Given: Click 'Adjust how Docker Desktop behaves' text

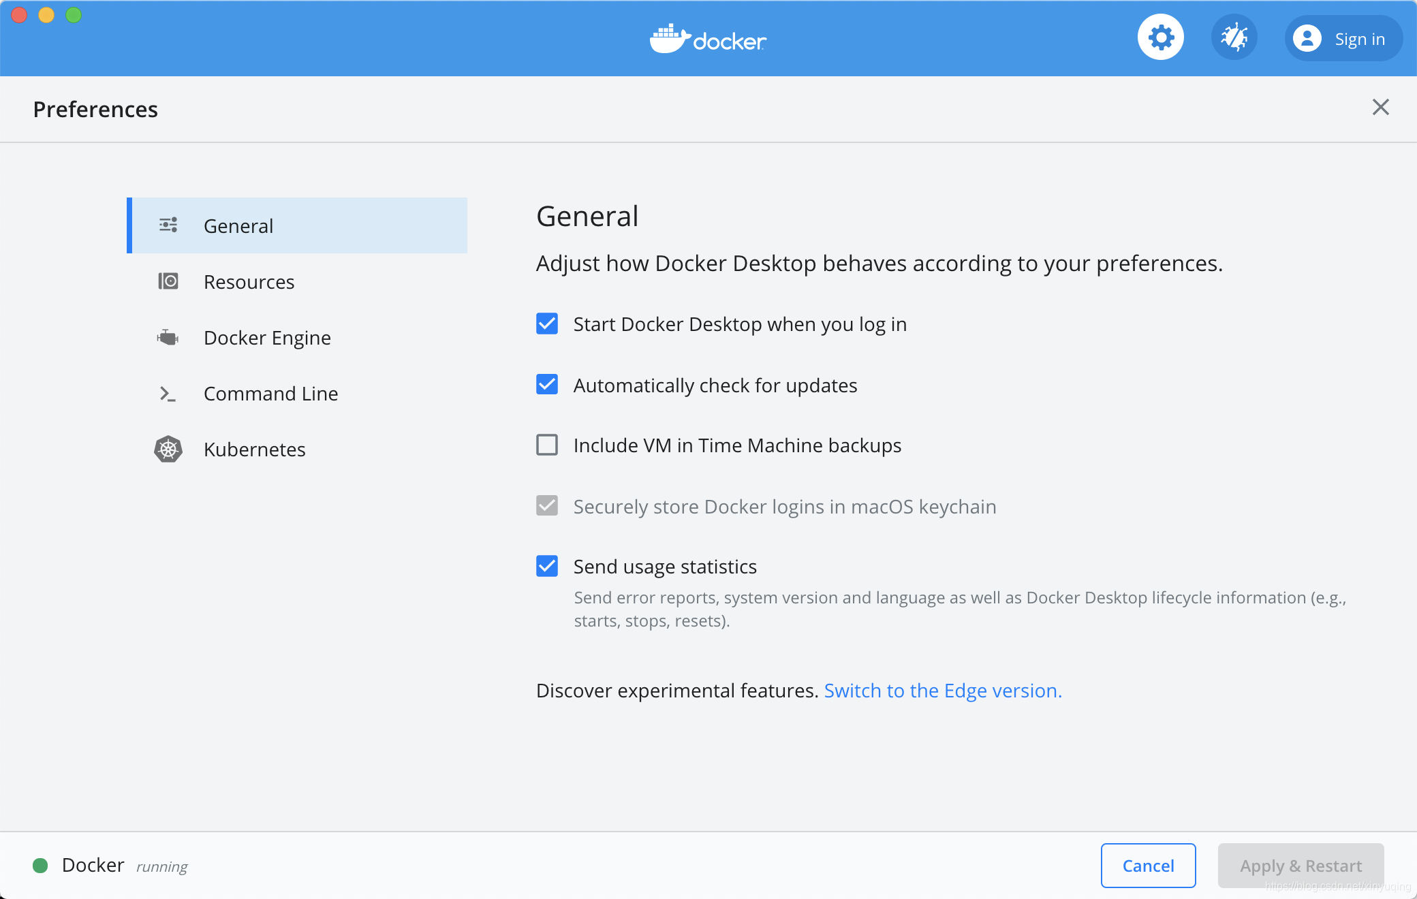Looking at the screenshot, I should (x=879, y=264).
